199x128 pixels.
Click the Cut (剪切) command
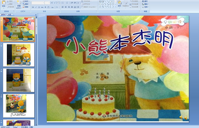[10, 1]
